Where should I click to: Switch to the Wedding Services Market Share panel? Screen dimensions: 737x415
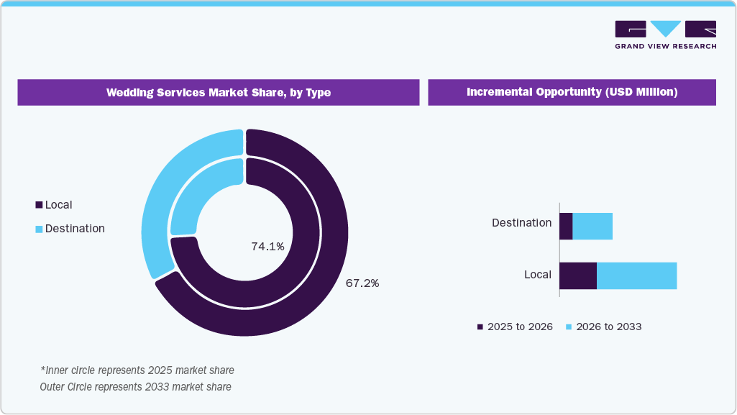(219, 92)
